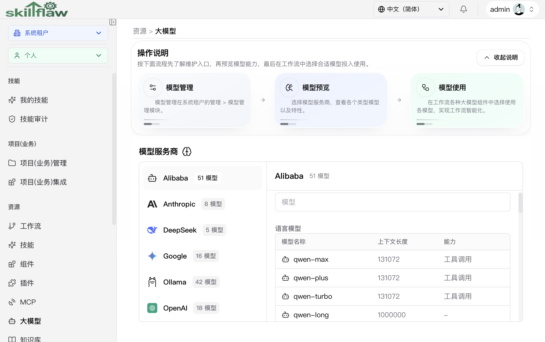
Task: Collapse instructions with 收起说明
Action: coord(500,57)
